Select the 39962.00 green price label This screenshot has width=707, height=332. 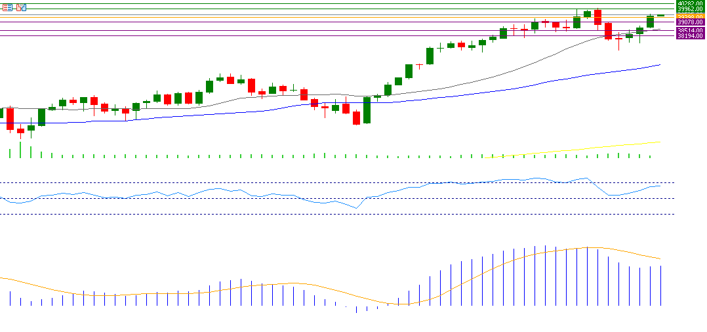pos(690,9)
